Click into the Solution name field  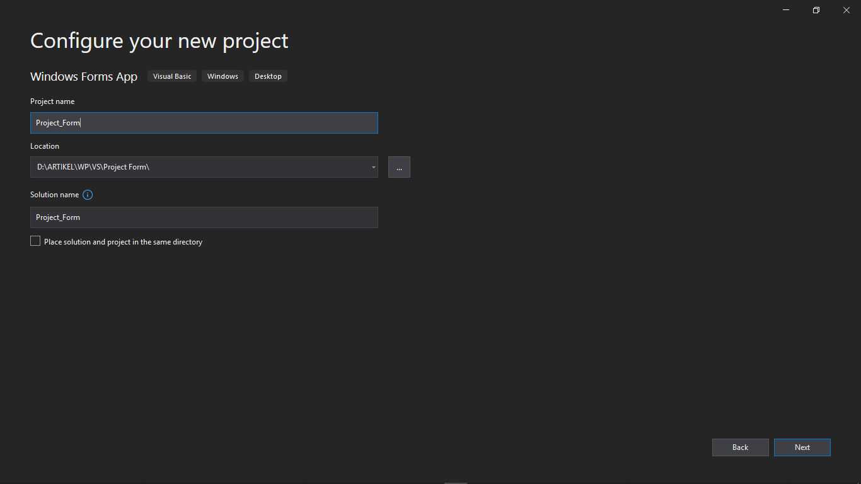tap(204, 217)
